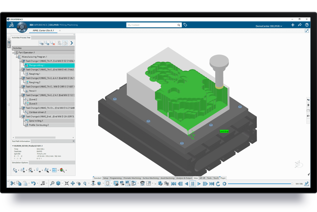
Task: Switch to the Programming tab
Action: (x=116, y=178)
